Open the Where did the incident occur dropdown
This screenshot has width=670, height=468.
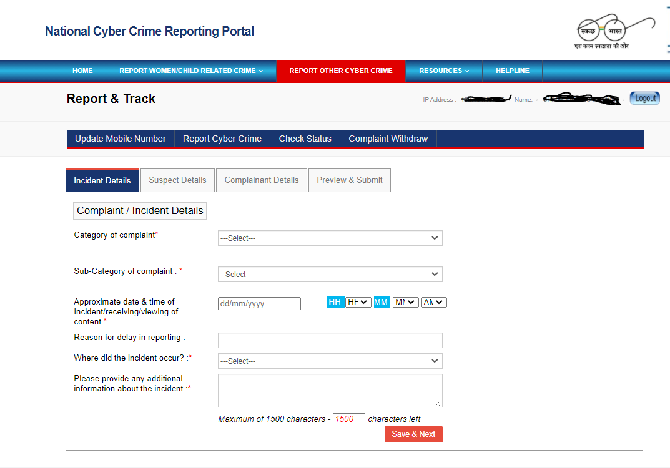click(330, 361)
